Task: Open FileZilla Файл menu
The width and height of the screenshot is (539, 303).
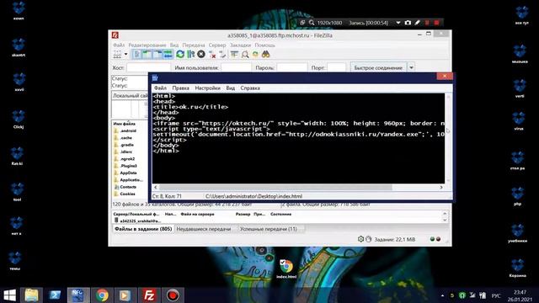Action: click(119, 45)
